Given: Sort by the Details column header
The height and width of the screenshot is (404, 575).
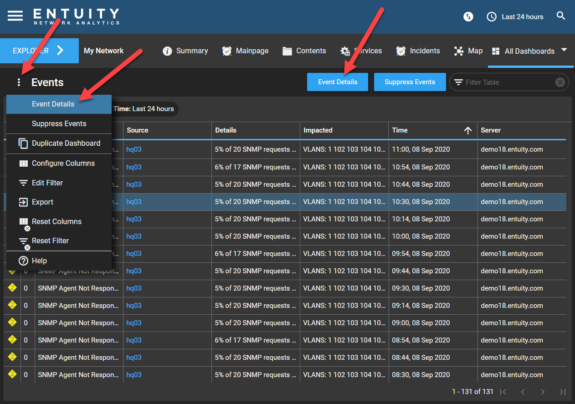Looking at the screenshot, I should (256, 130).
